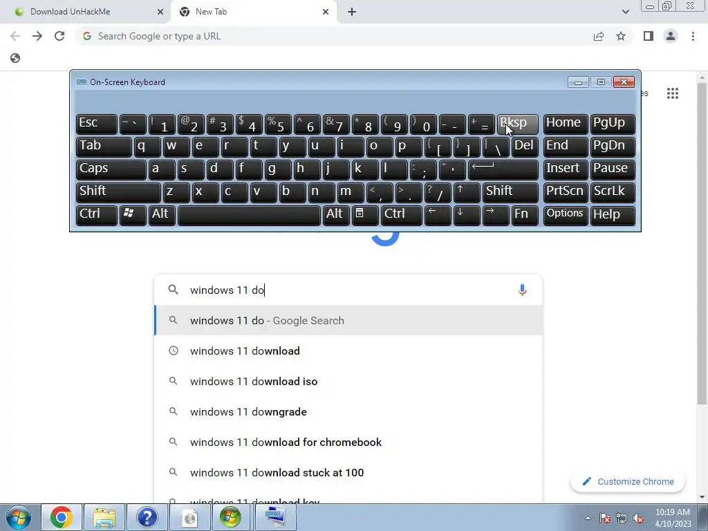Bookmark this tab with the star icon
Image resolution: width=708 pixels, height=531 pixels.
point(621,36)
